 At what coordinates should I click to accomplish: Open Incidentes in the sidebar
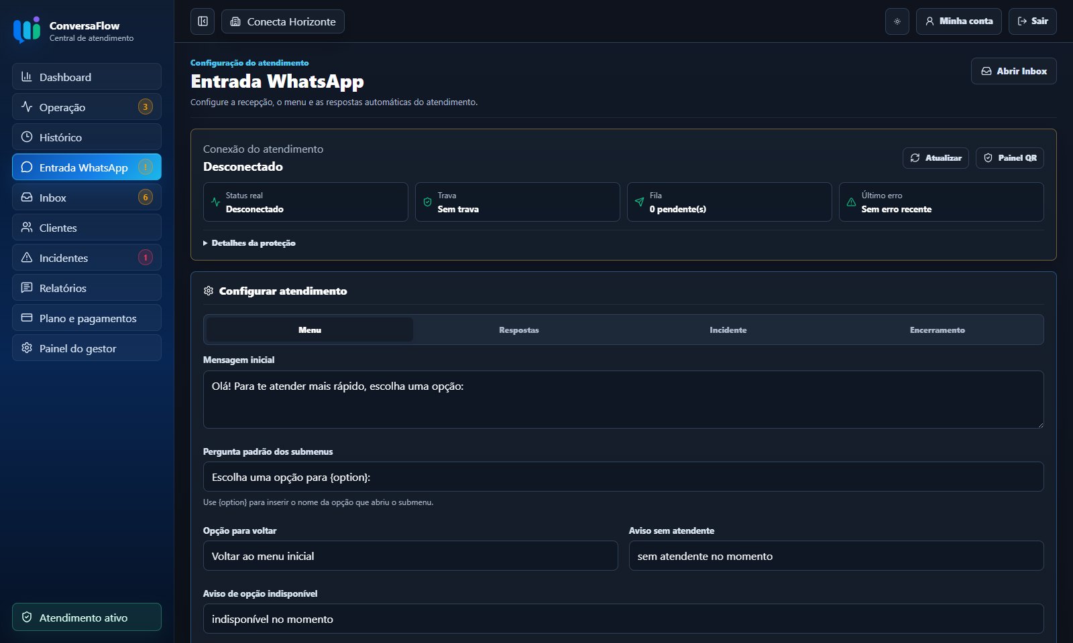(87, 257)
